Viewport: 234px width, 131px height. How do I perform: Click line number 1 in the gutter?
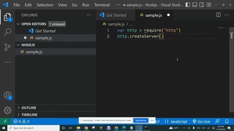point(108,31)
